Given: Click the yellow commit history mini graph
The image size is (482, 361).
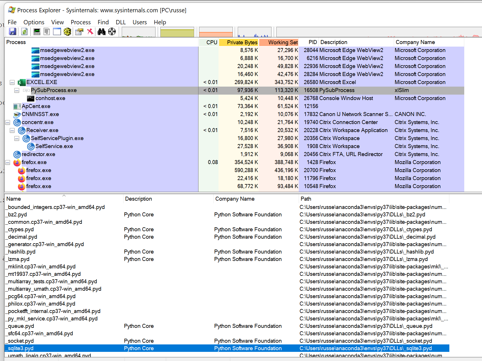Looking at the screenshot, I should (x=177, y=32).
